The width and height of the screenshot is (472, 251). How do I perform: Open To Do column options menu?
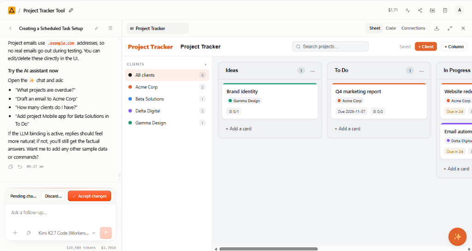click(421, 71)
